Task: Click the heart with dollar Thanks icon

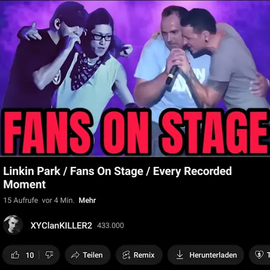Action: coord(259,255)
